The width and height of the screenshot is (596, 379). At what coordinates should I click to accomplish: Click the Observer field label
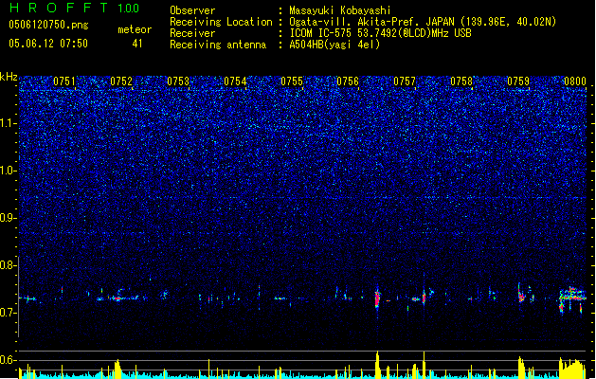(x=192, y=10)
